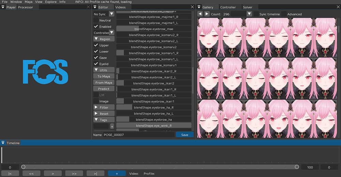Add a tag with plus button
Image resolution: width=341 pixels, height=177 pixels.
[112, 126]
